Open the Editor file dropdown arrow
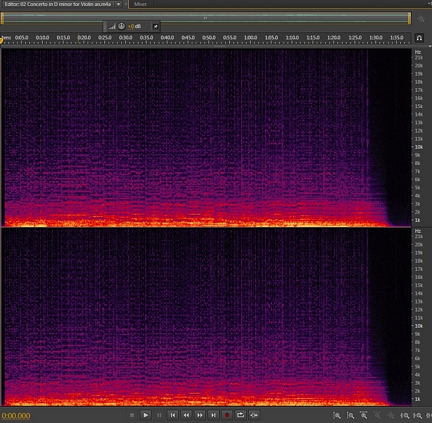Image resolution: width=432 pixels, height=423 pixels. (x=118, y=4)
